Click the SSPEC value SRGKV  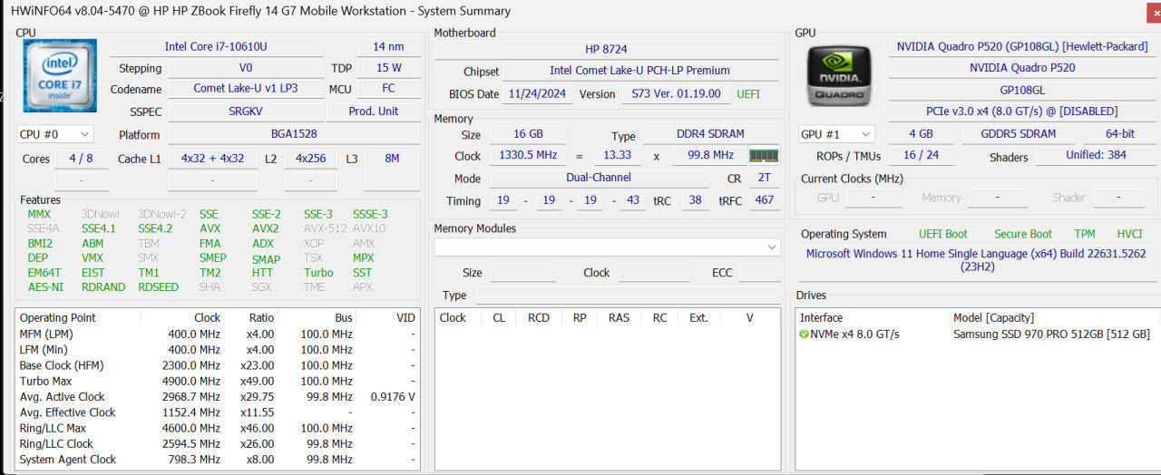point(246,111)
